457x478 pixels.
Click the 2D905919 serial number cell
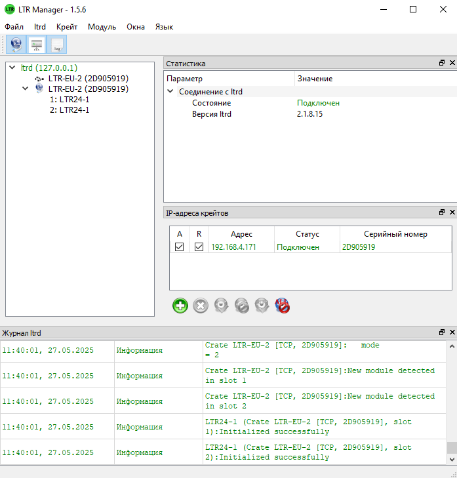396,247
